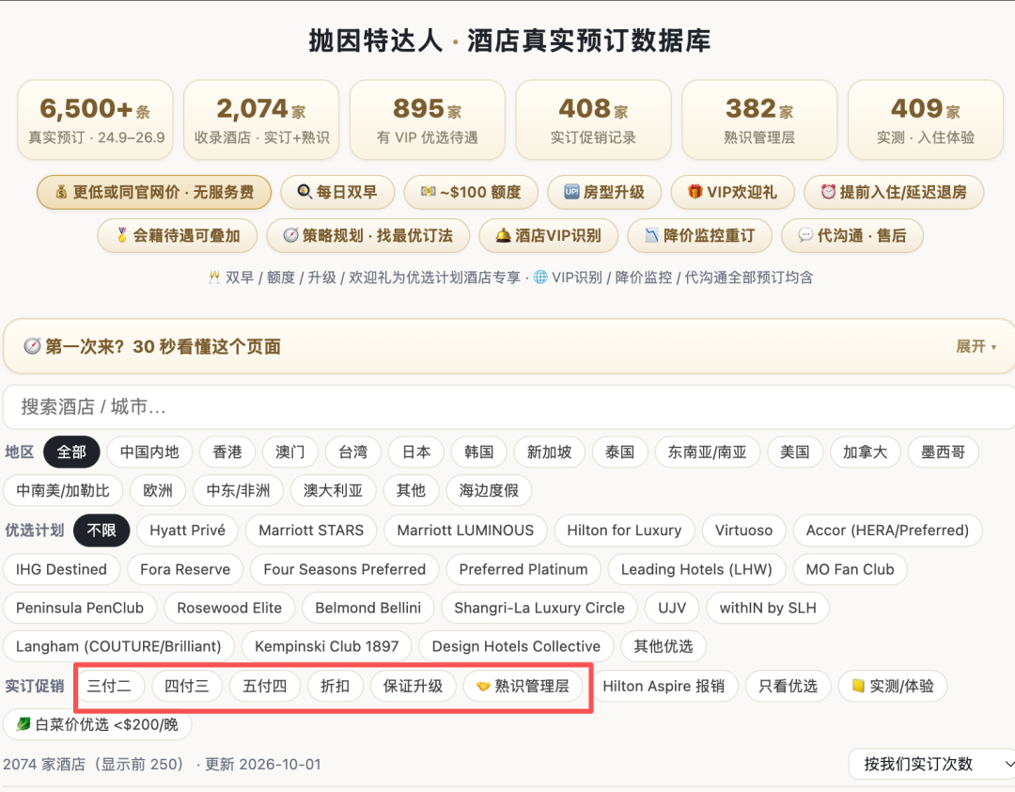Filter region by 加拿大
Screen dimensions: 1015x792
pyautogui.click(x=865, y=451)
